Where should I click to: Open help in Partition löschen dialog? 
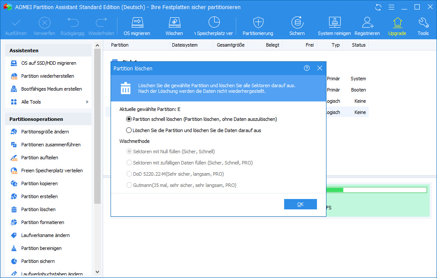coord(307,68)
